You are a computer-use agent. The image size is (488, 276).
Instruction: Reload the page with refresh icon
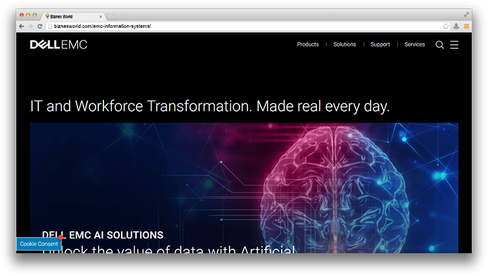(x=40, y=27)
